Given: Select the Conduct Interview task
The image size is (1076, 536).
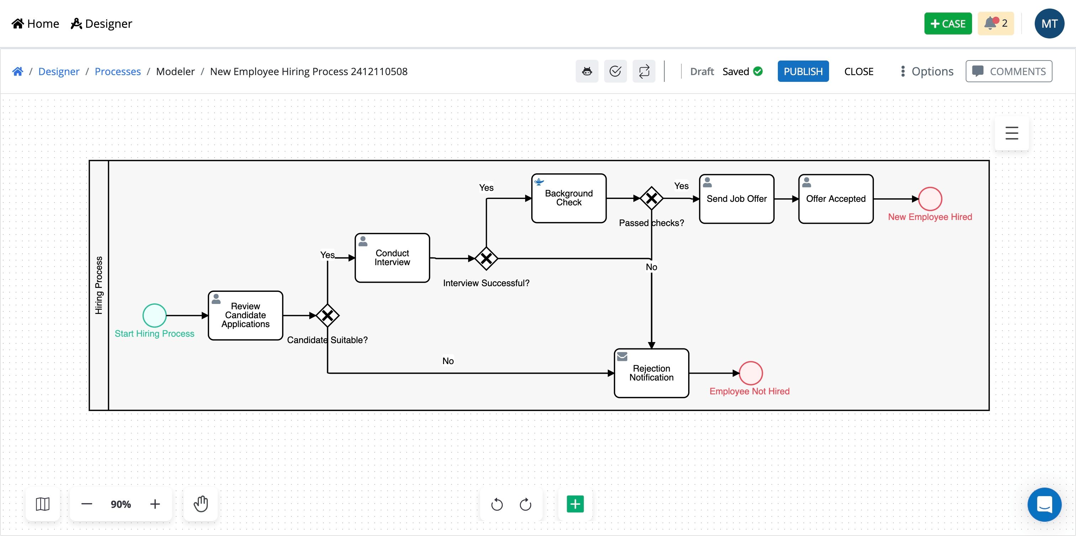Looking at the screenshot, I should click(x=392, y=258).
